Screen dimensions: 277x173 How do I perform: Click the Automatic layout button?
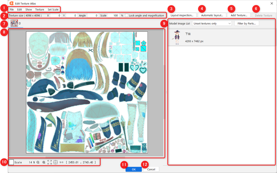coord(212,15)
